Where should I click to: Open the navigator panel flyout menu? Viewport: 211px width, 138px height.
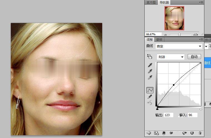pos(201,2)
